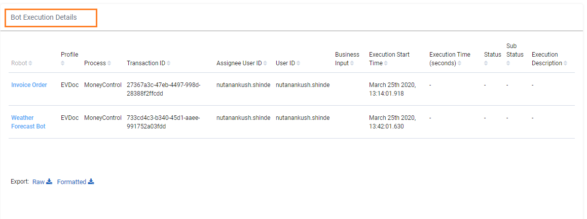Image resolution: width=587 pixels, height=219 pixels.
Task: Sort by Execution Time seconds icon
Action: (x=459, y=64)
